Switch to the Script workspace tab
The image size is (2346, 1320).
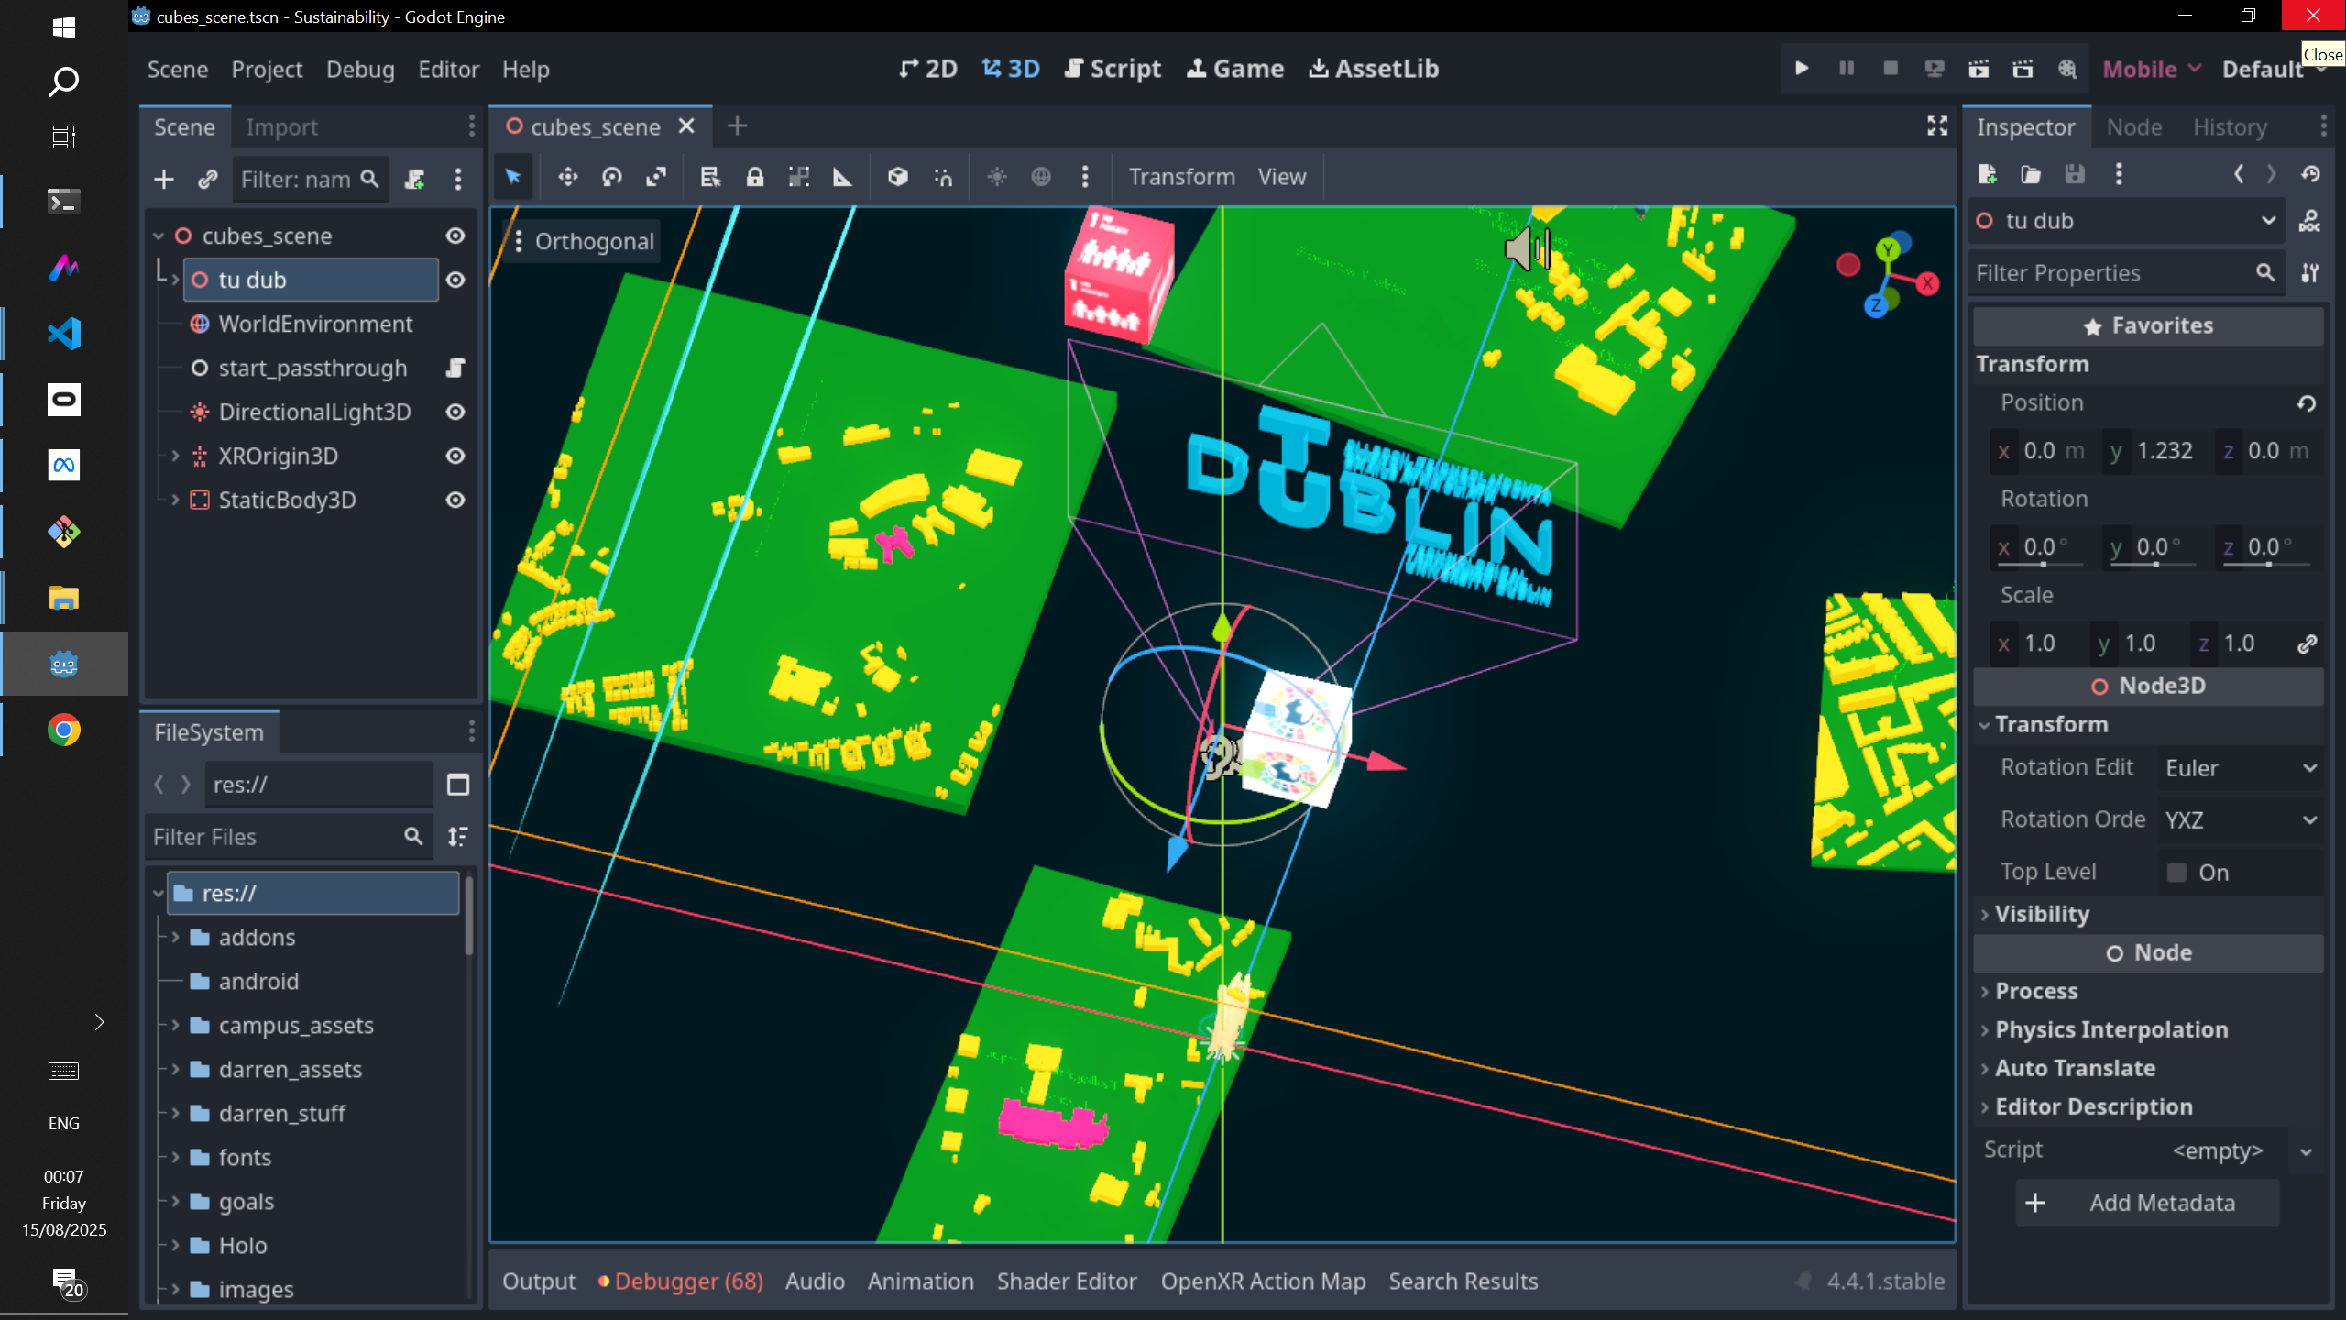1113,69
